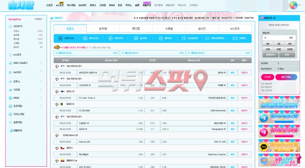
Task: Open more bets link for Galicia U20 row
Action: tap(244, 142)
